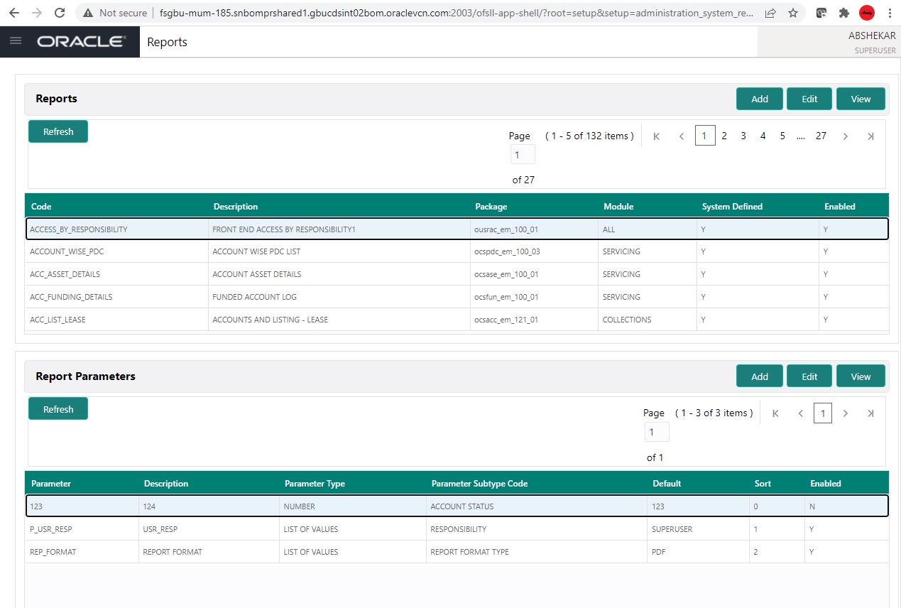This screenshot has width=901, height=608.
Task: Go to previous page in Report Parameters pager
Action: coord(801,413)
